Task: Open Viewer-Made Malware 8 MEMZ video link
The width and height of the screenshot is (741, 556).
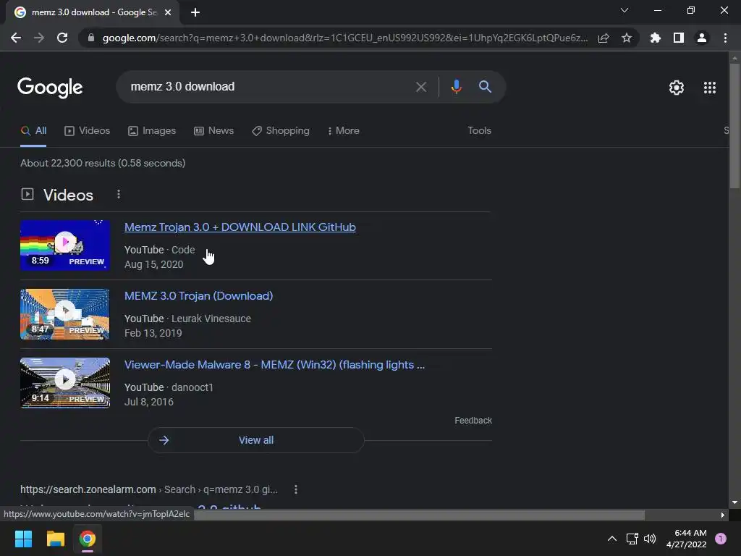Action: [274, 365]
